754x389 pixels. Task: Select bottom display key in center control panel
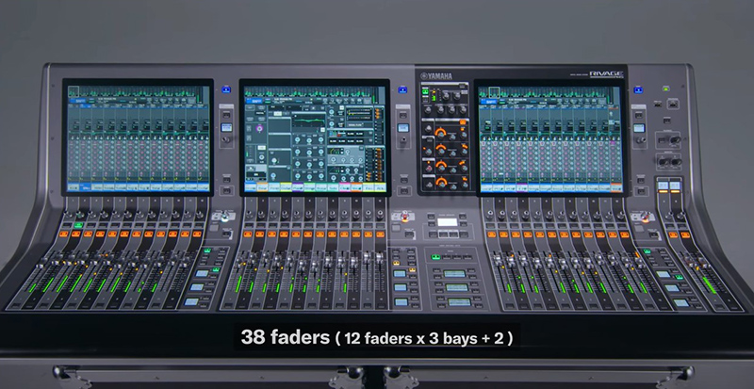click(x=459, y=302)
